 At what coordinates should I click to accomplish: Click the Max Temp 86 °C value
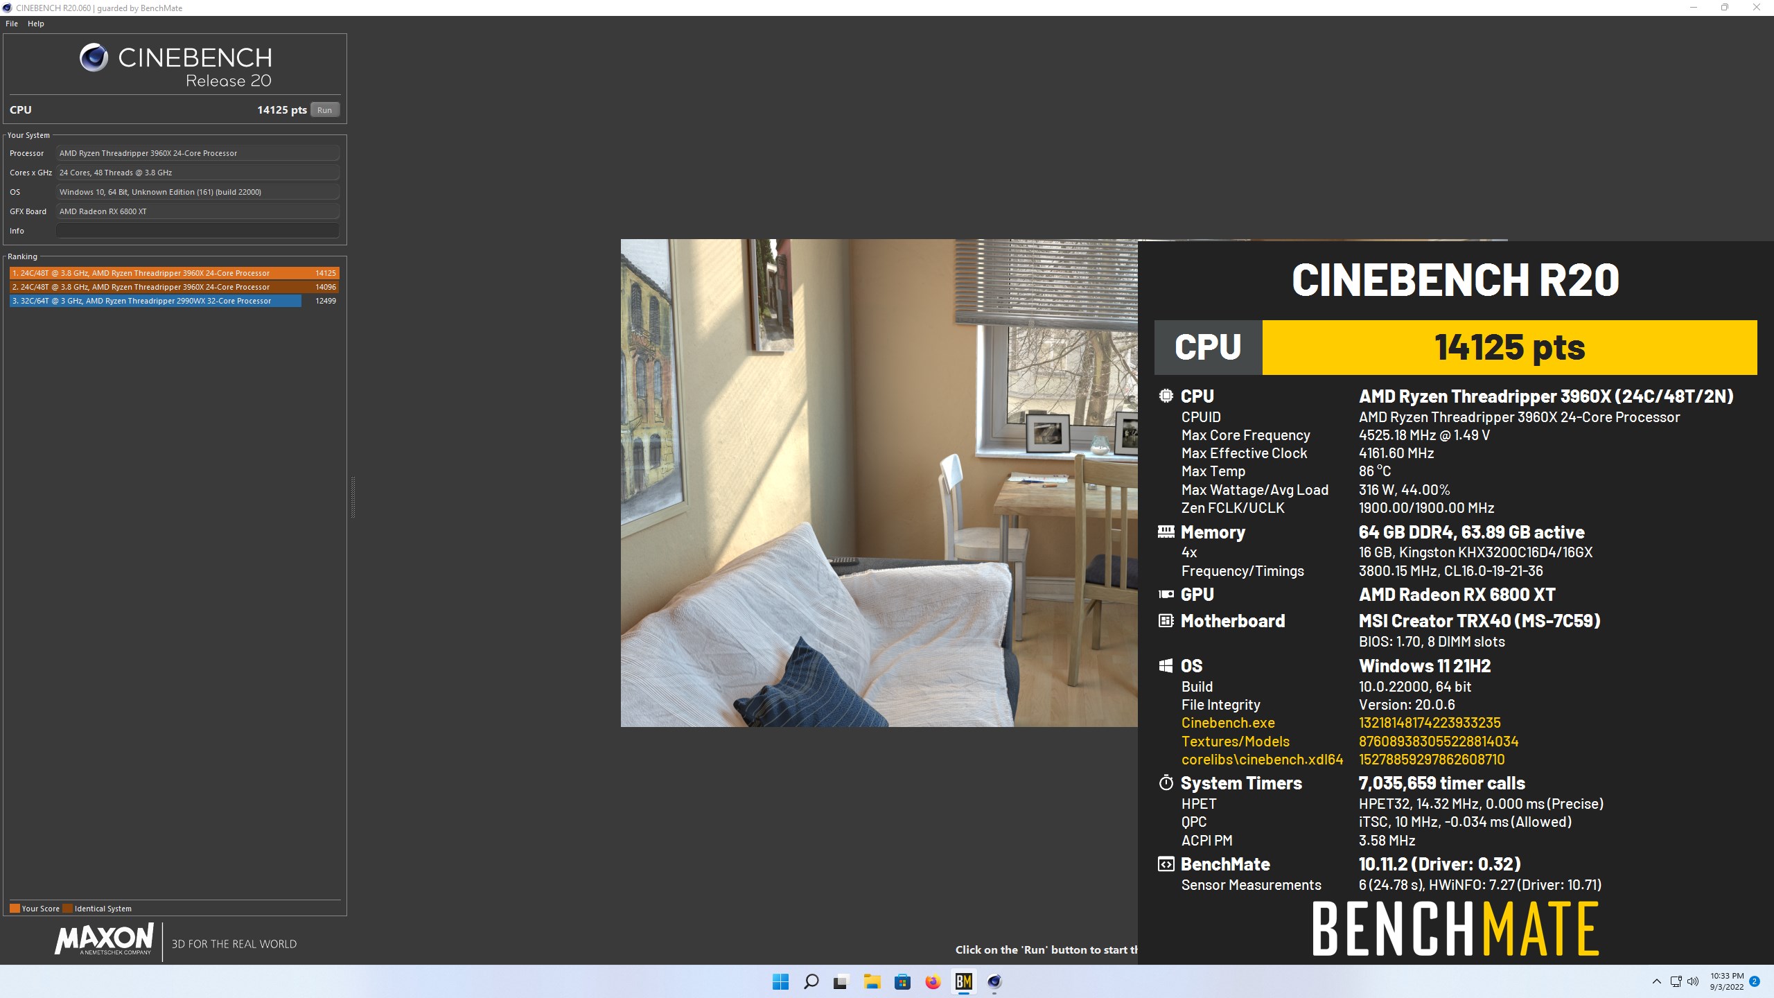point(1375,471)
